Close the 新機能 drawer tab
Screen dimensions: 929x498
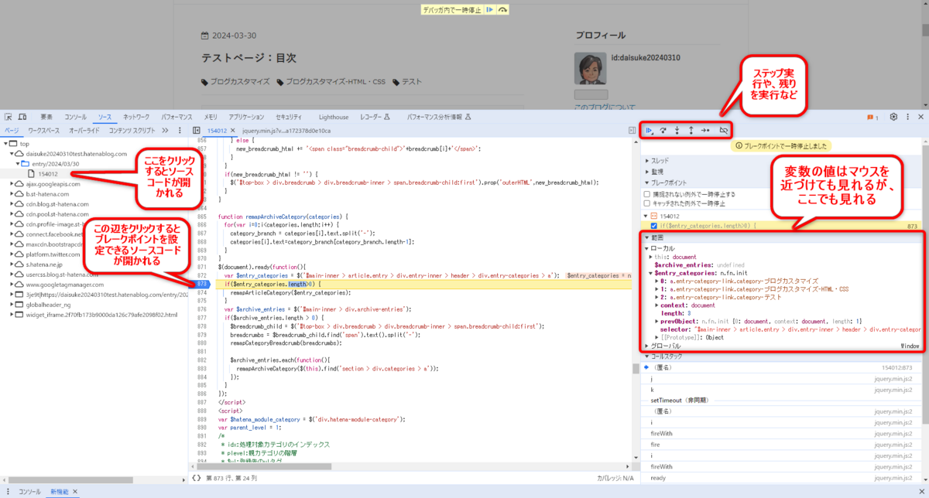pyautogui.click(x=75, y=492)
